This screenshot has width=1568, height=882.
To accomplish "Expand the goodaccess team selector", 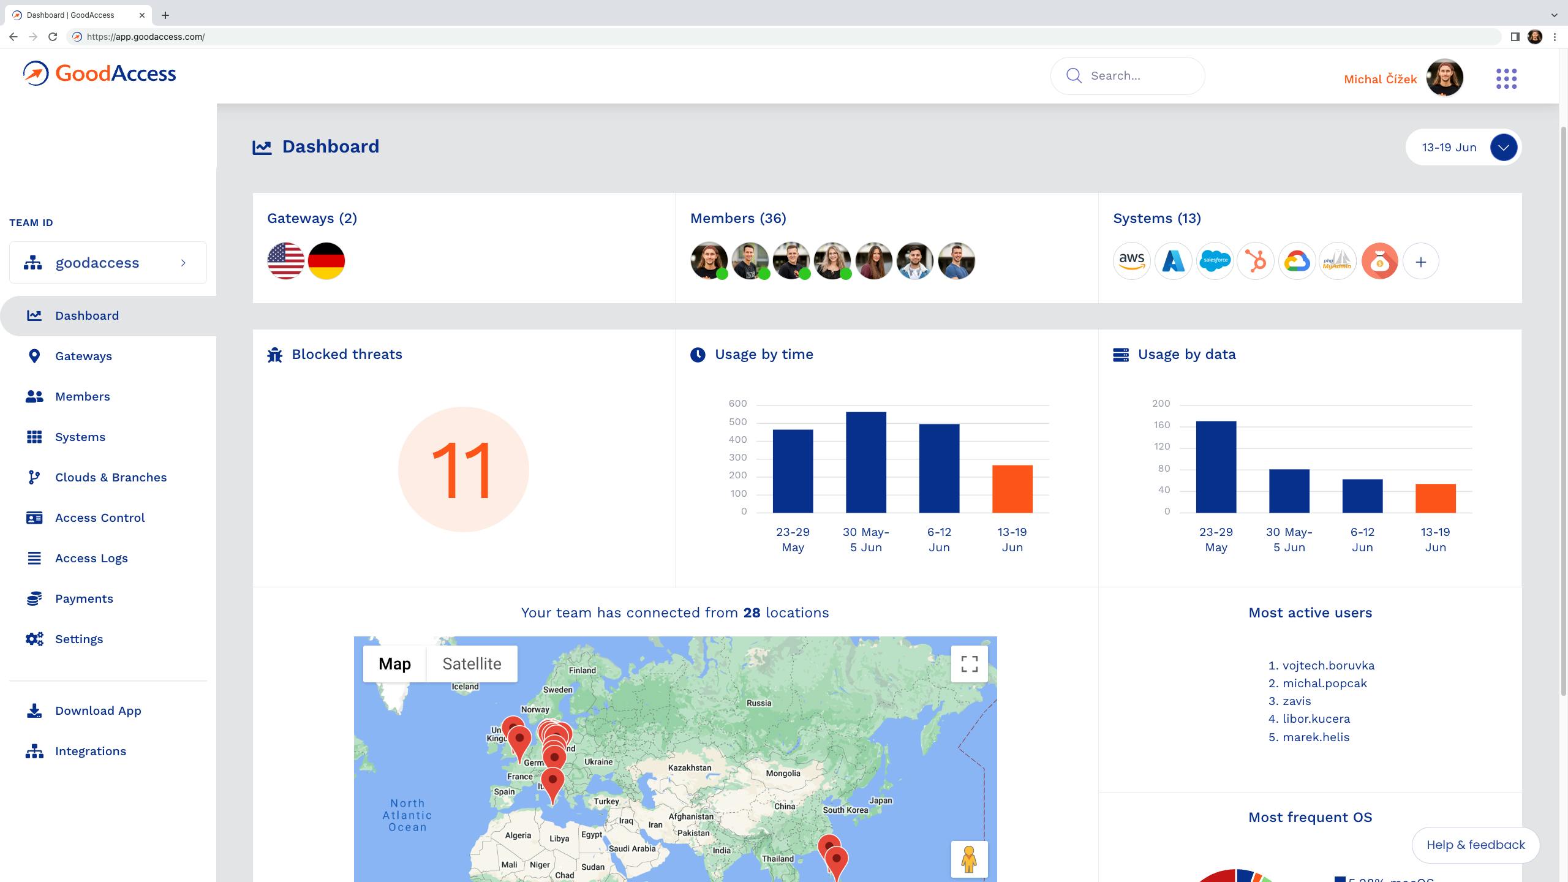I will click(x=108, y=263).
